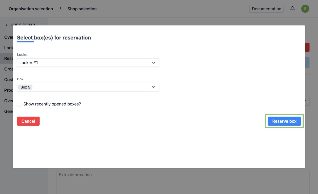
Task: Open the Documentation button in header
Action: [266, 9]
